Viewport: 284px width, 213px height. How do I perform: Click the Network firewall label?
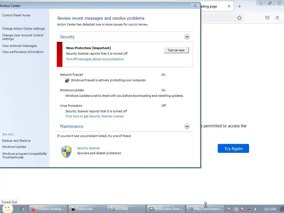71,75
